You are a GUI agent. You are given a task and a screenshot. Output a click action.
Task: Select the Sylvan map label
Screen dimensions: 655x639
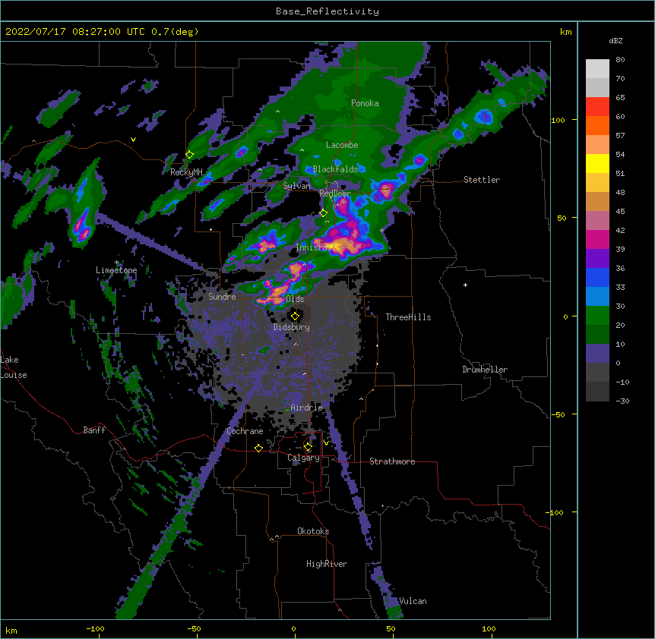coord(296,186)
